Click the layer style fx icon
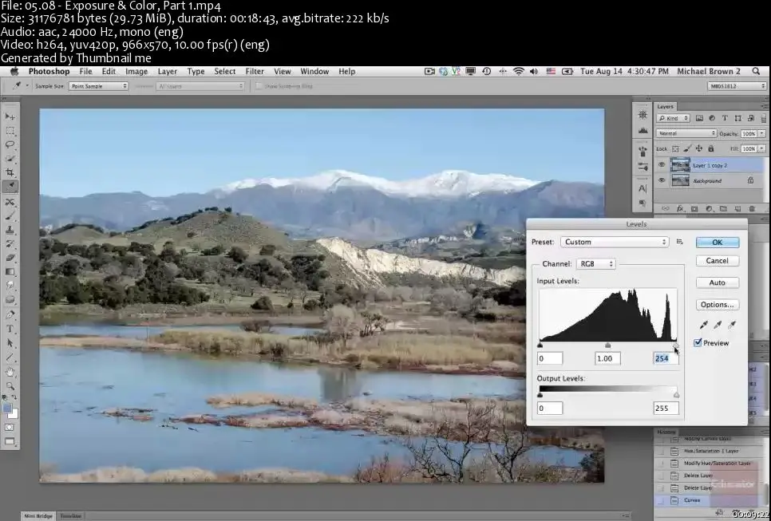 click(679, 208)
